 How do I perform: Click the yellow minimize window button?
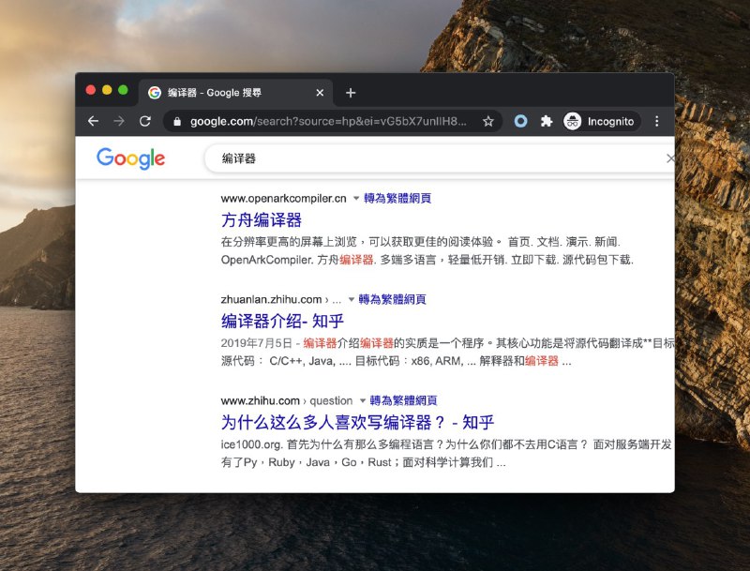pyautogui.click(x=107, y=90)
